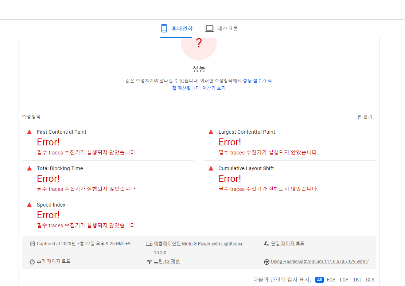Toggle the CLS audit filter chip
405x286 pixels.
[x=370, y=280]
